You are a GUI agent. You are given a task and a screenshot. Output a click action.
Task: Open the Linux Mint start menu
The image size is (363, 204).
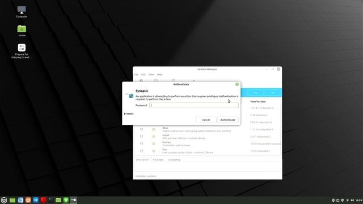[4, 200]
